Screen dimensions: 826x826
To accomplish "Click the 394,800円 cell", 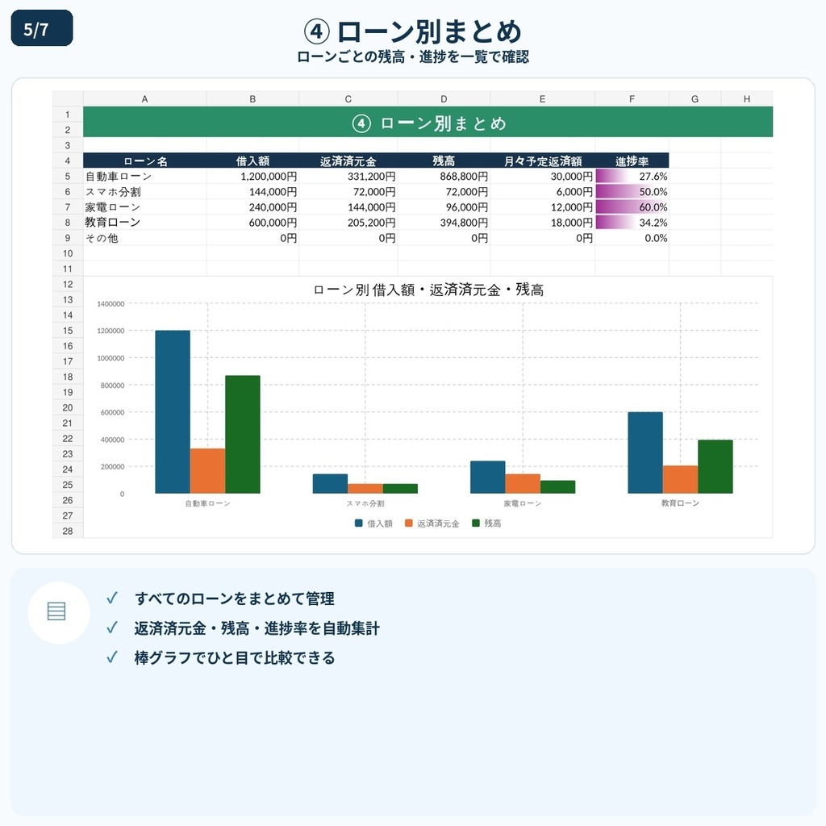I will point(444,223).
